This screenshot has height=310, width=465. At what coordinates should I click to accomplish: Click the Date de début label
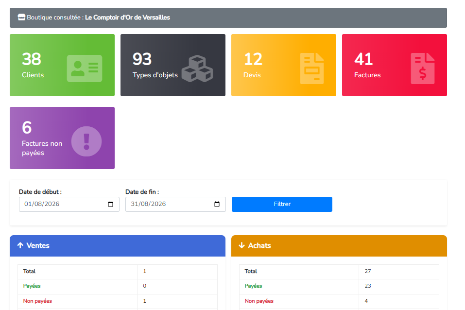coord(40,192)
